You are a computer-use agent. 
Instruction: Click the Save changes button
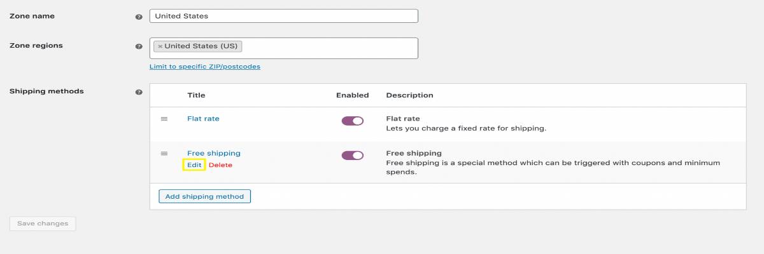pyautogui.click(x=43, y=224)
